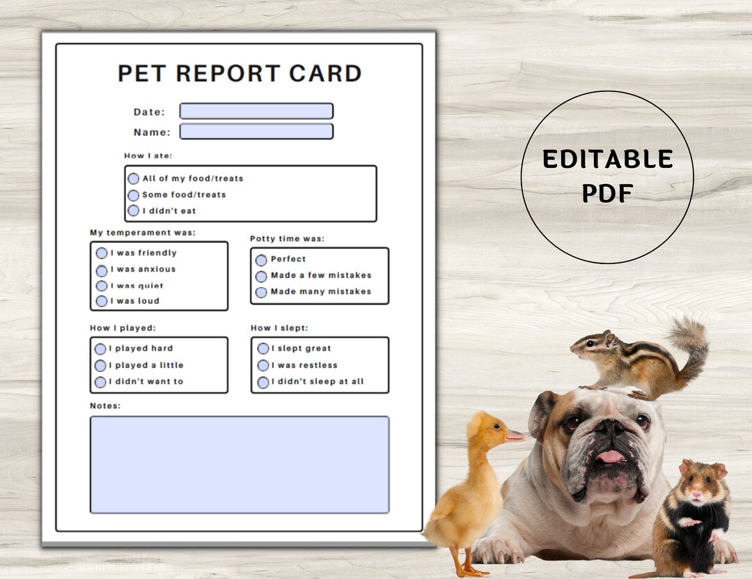Choose 'Made many mistakes' radio button

[262, 291]
